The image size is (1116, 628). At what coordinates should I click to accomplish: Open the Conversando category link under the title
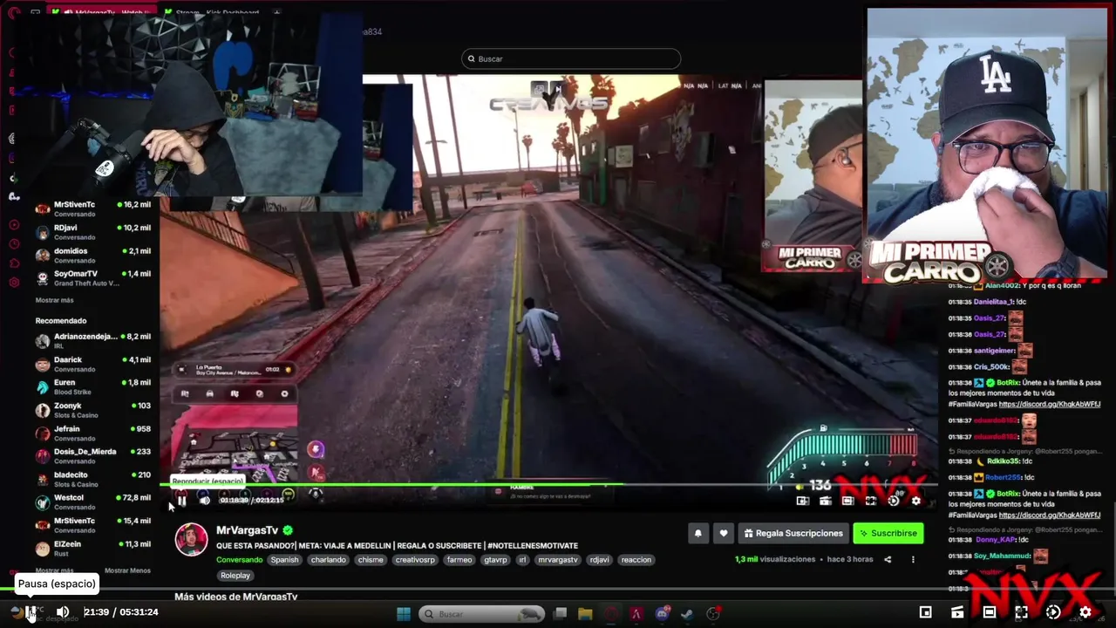[239, 560]
